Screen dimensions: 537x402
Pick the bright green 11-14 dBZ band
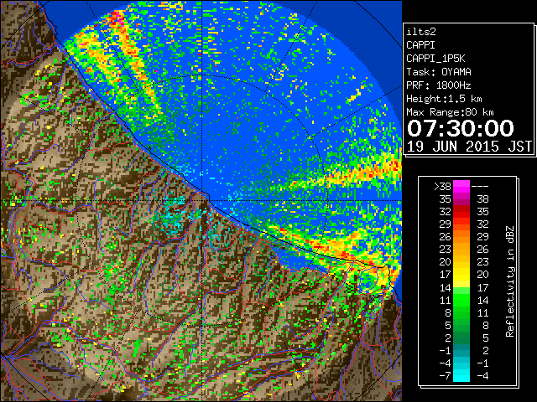(x=461, y=300)
